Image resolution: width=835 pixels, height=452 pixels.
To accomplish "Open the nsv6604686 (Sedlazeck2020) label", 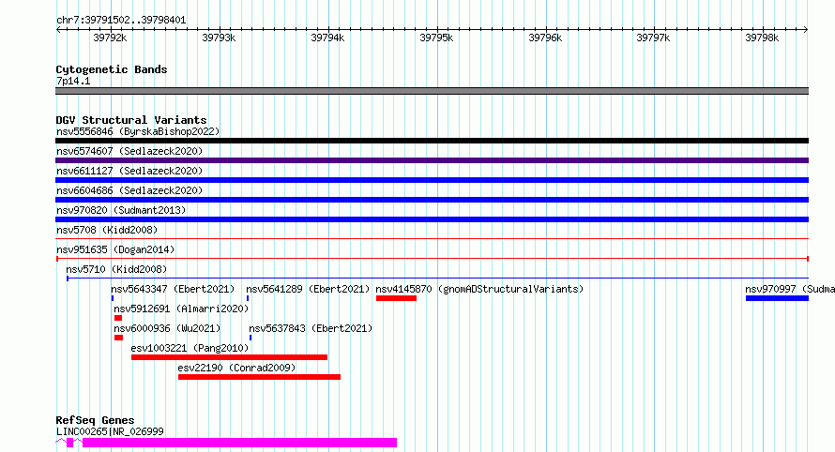I will point(129,190).
